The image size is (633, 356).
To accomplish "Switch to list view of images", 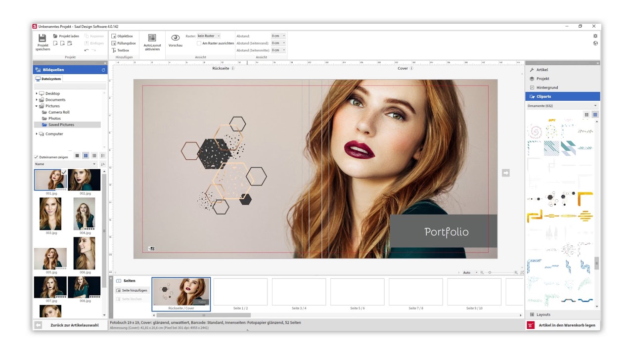I will tap(103, 156).
